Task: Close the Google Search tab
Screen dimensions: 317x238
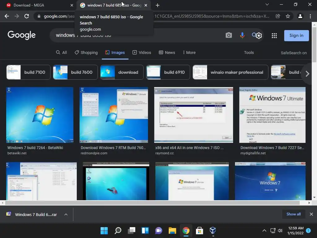Action: pyautogui.click(x=146, y=5)
